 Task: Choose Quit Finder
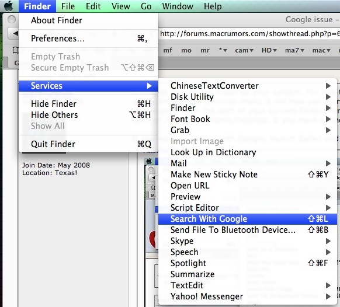click(x=88, y=144)
